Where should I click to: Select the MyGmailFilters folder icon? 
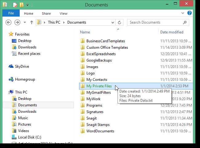coord(82,93)
